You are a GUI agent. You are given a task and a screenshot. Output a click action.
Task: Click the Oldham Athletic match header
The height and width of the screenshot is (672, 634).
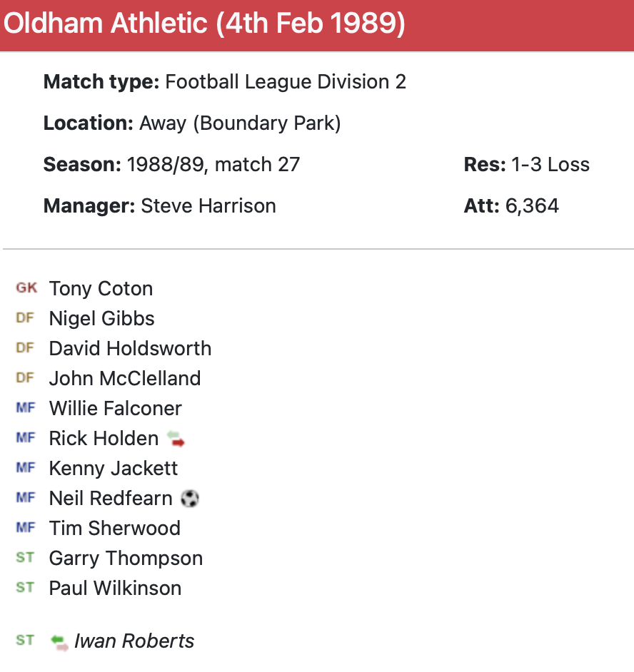point(204,24)
